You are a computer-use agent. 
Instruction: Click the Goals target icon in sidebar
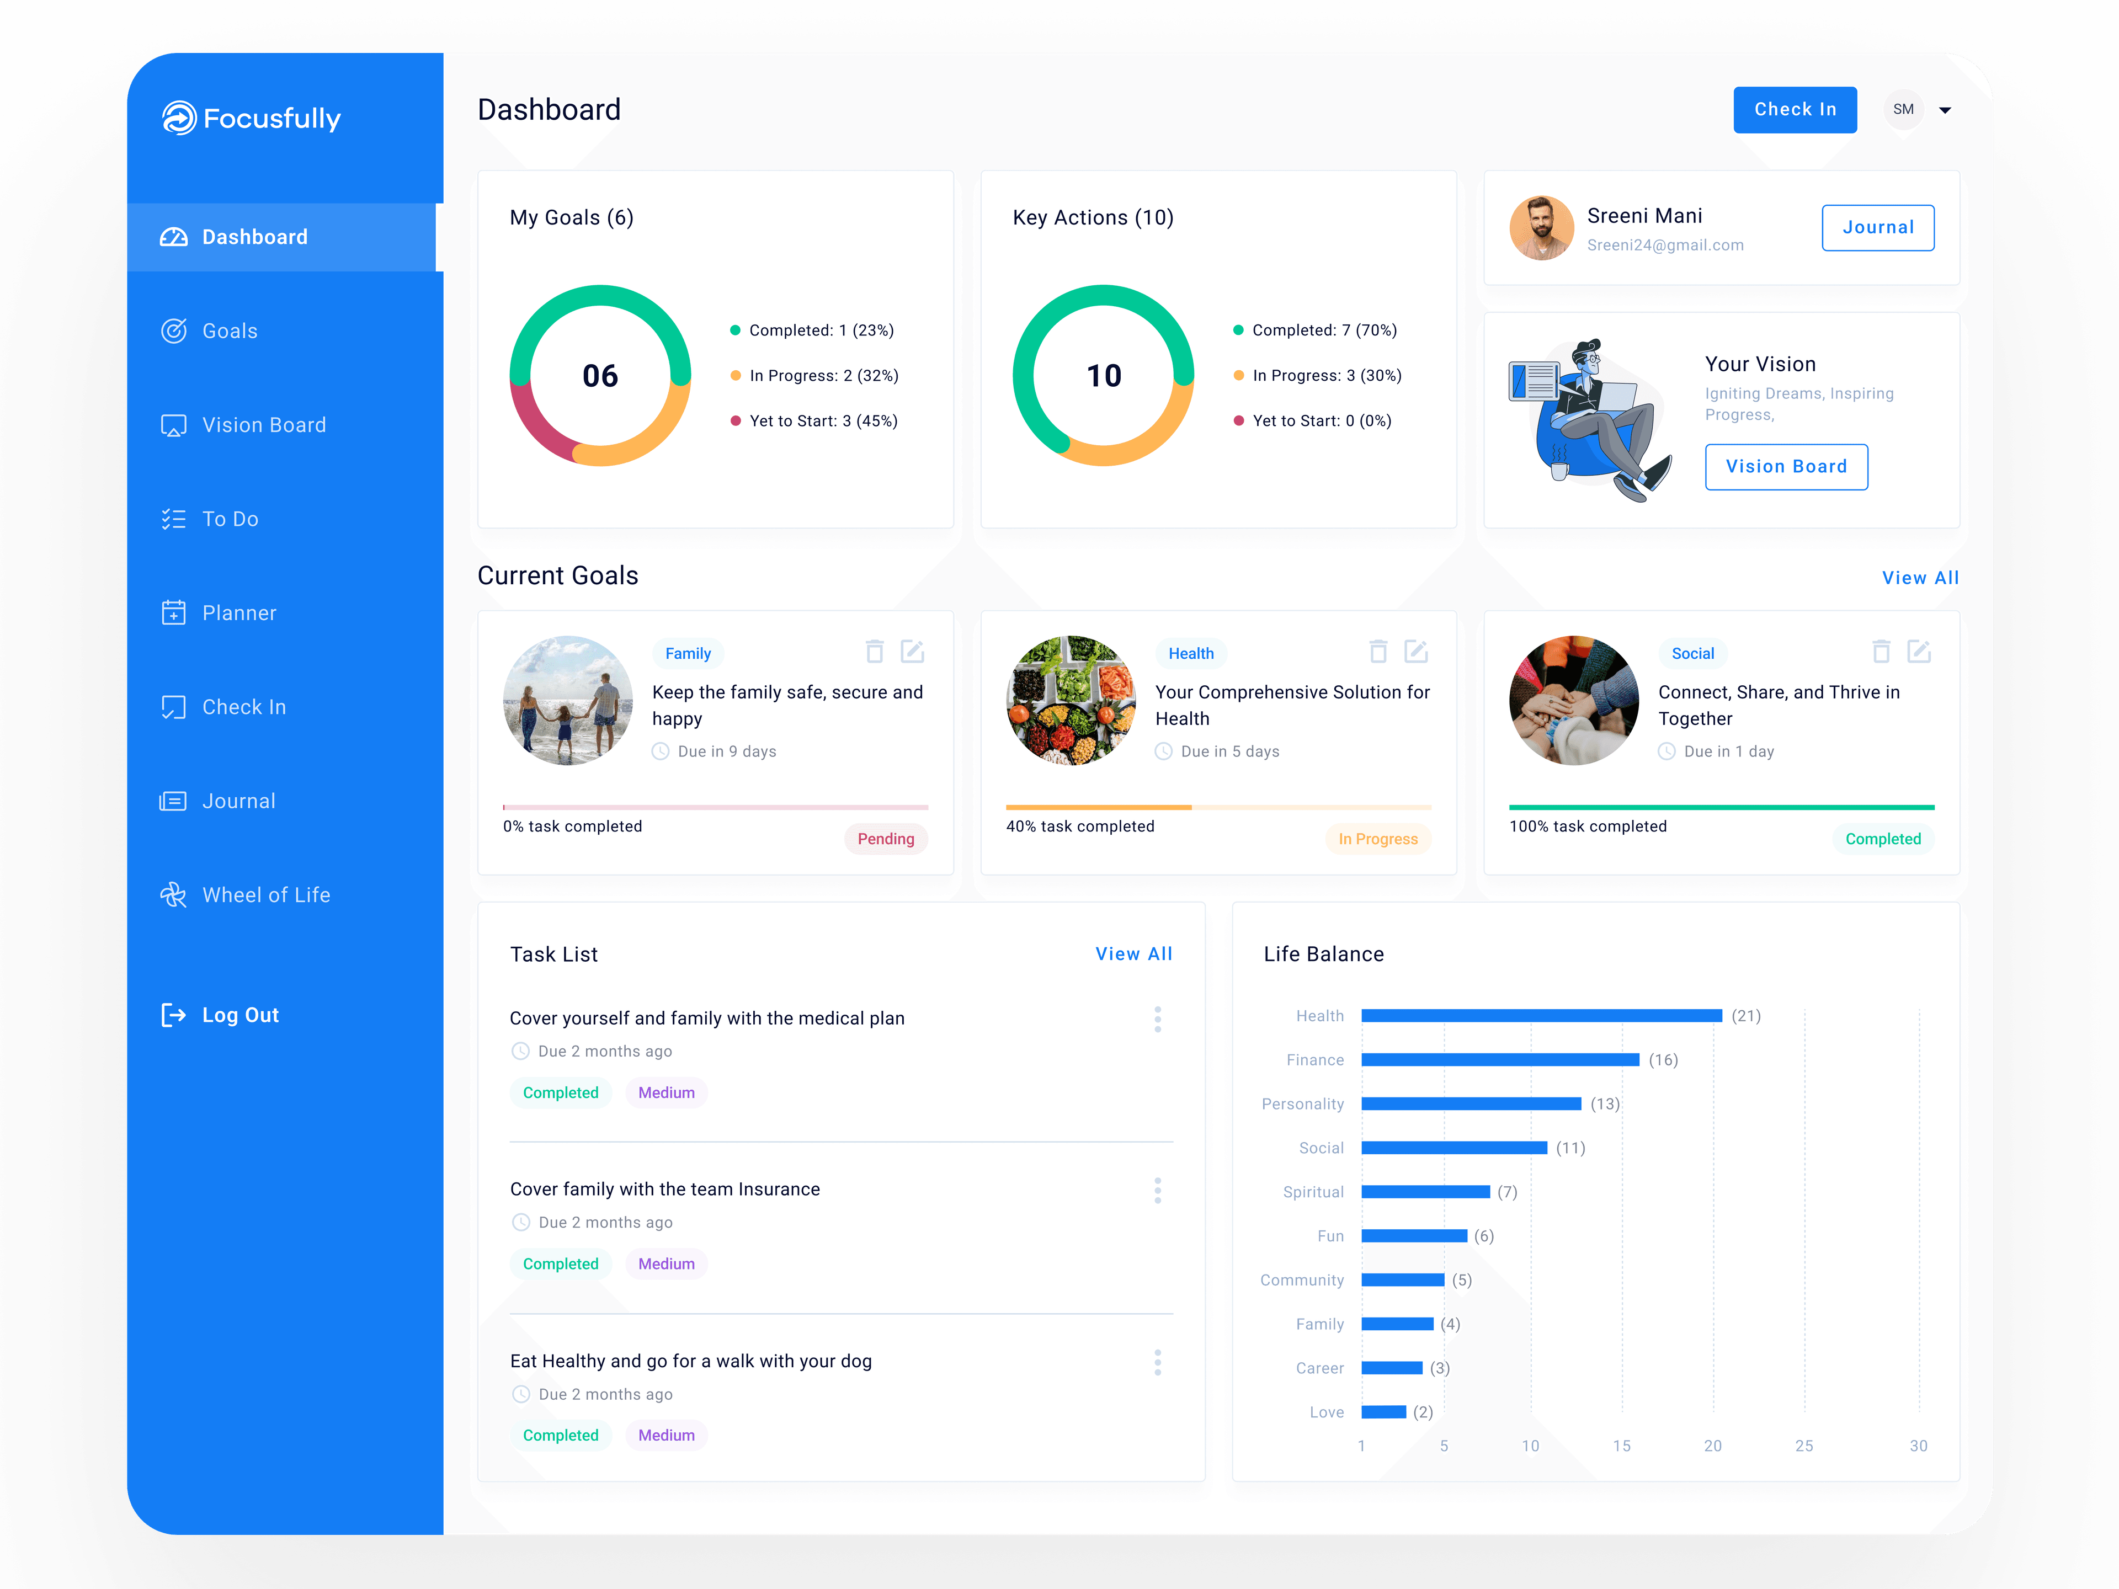(x=173, y=332)
